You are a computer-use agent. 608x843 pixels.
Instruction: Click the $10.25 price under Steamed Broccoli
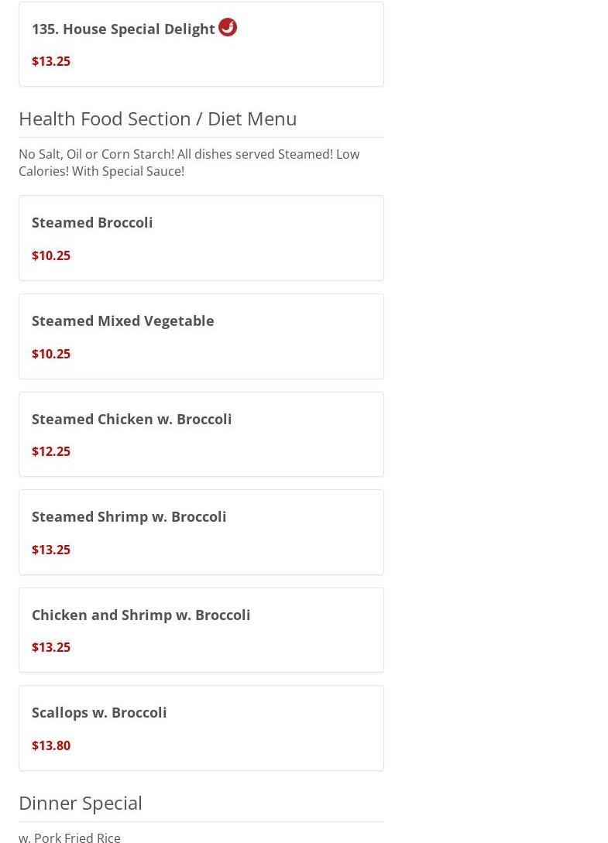click(x=51, y=255)
